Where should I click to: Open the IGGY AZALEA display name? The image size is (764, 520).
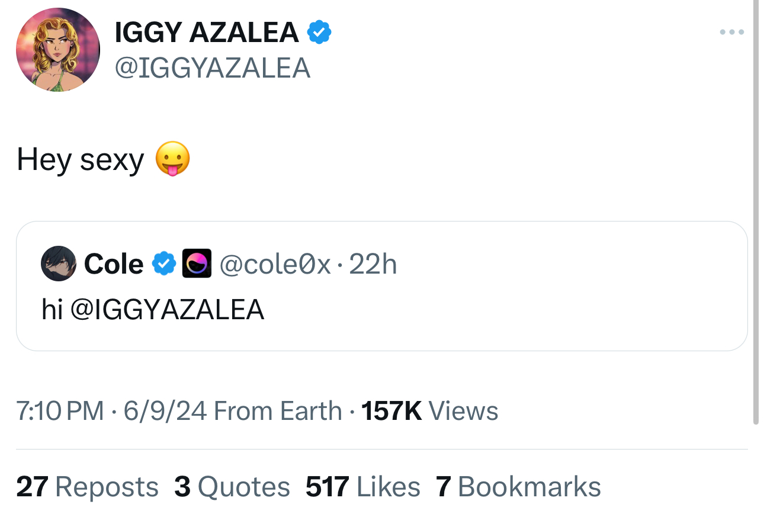point(206,32)
